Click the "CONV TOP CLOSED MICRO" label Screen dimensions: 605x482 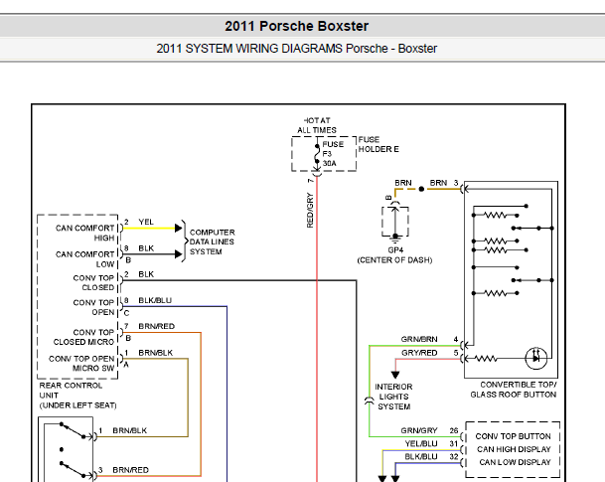coord(83,337)
